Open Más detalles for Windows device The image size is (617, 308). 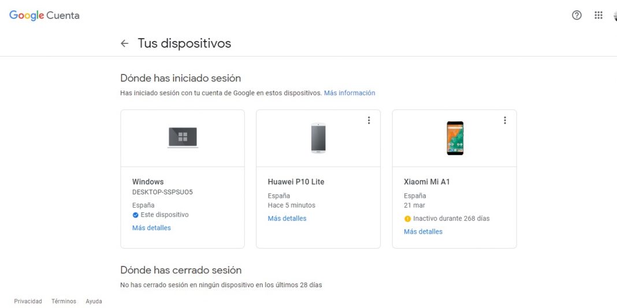click(151, 228)
